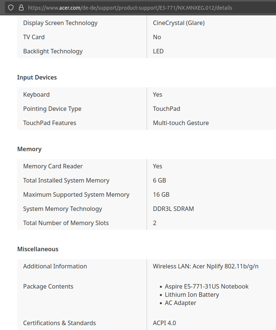The height and width of the screenshot is (330, 276).
Task: Click the 16 GB maximum memory value
Action: point(161,194)
